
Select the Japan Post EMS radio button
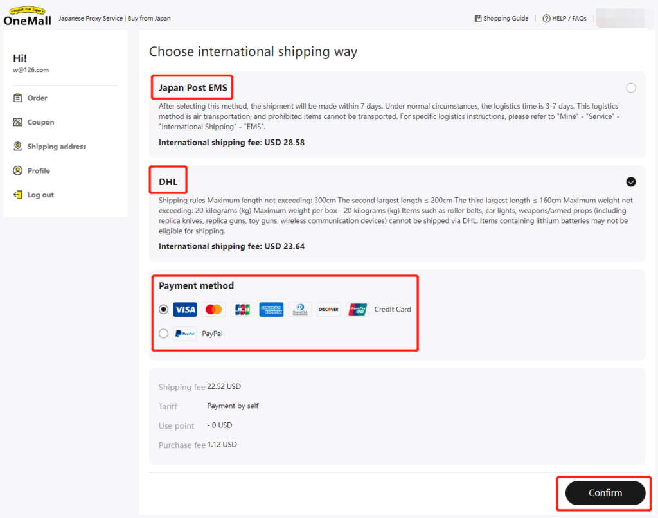(631, 88)
